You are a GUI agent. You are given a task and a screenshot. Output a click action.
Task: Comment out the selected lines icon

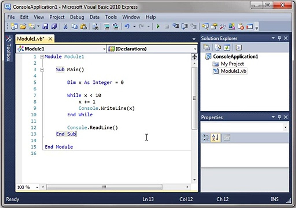point(107,26)
